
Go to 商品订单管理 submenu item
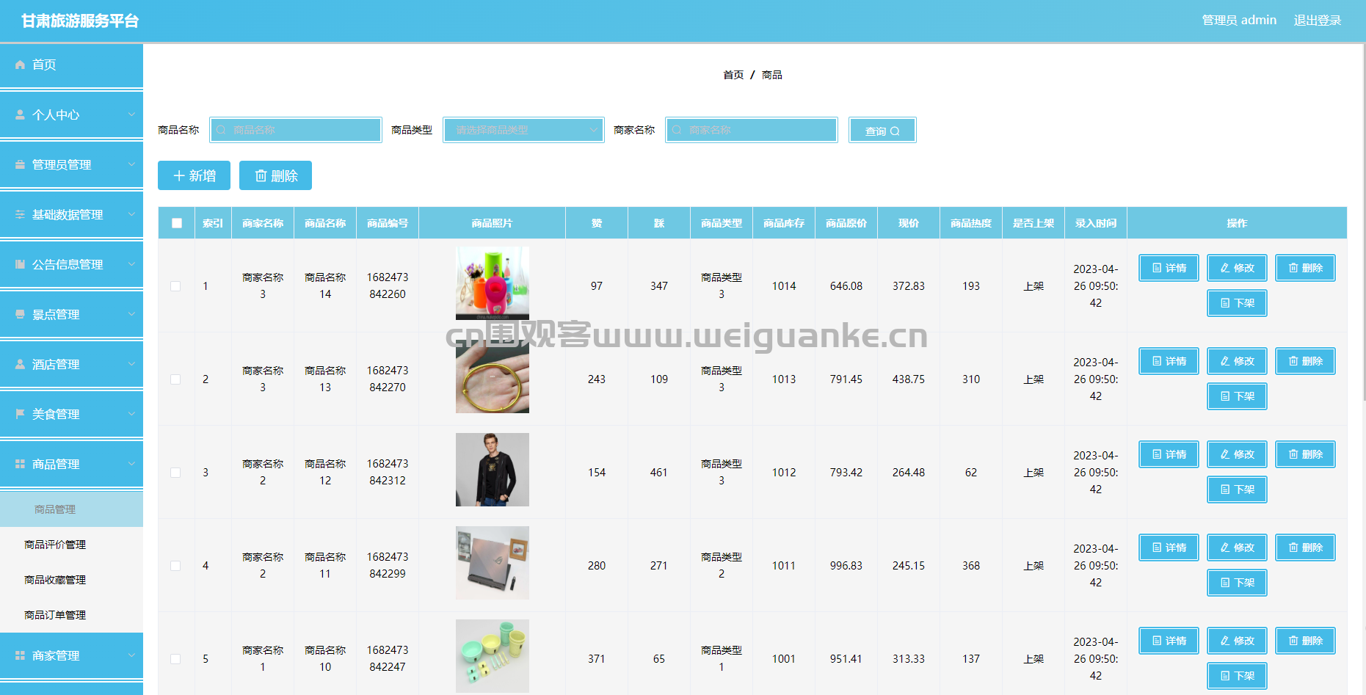coord(55,615)
